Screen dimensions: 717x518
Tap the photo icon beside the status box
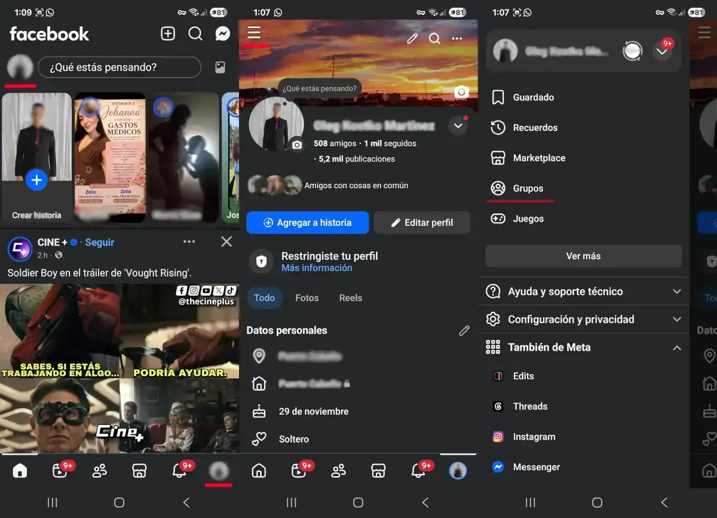[x=220, y=68]
